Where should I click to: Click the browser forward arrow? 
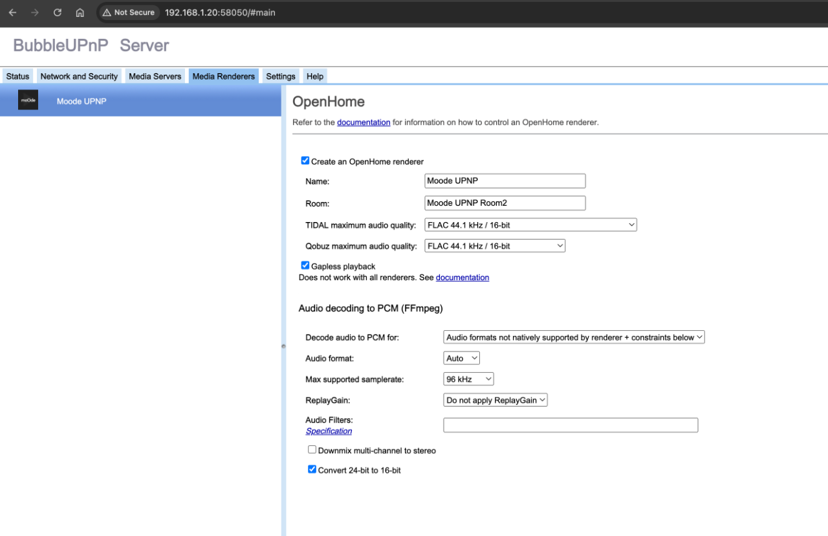pos(35,12)
